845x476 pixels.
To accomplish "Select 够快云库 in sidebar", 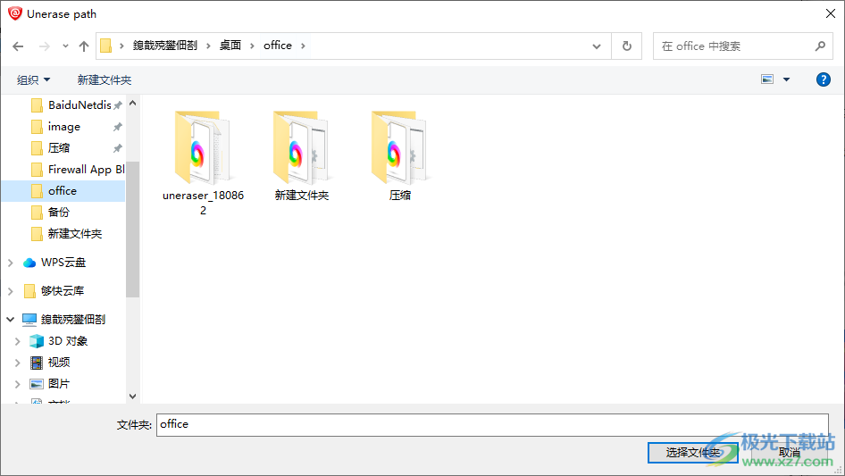I will (x=62, y=291).
